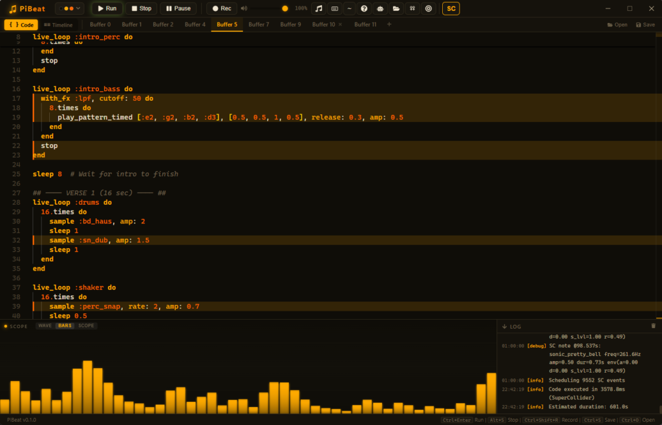Switch scope display to WAVE mode
This screenshot has height=425, width=662.
pos(45,326)
